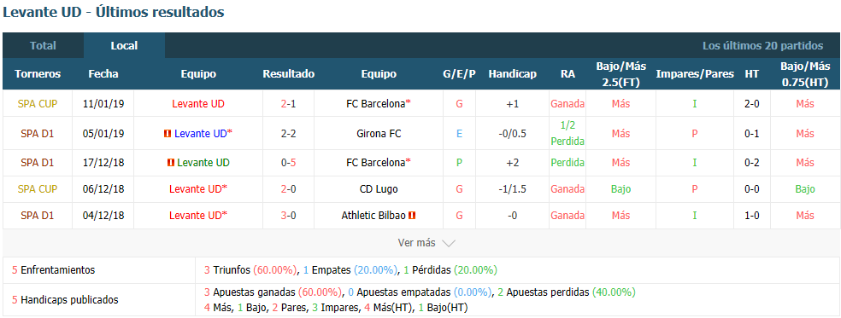Image resolution: width=841 pixels, height=318 pixels.
Task: Click the 0-5 result against FC Barcelona
Action: [x=289, y=162]
